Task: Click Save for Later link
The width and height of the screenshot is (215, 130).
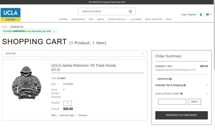Action: point(67,115)
